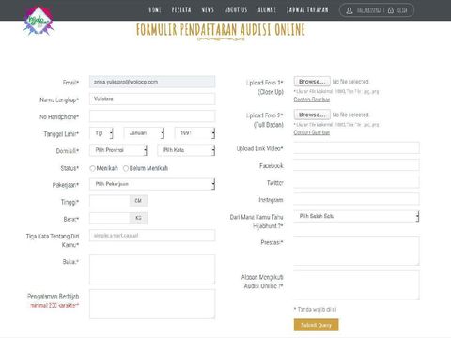The width and height of the screenshot is (451, 338).
Task: Open the About Us menu item
Action: click(236, 9)
